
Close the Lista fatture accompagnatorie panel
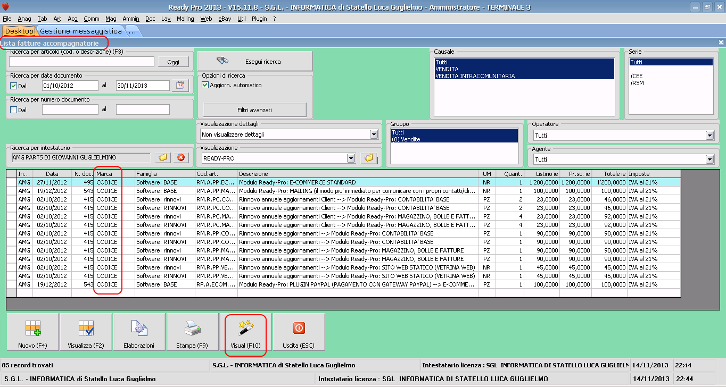coord(721,42)
